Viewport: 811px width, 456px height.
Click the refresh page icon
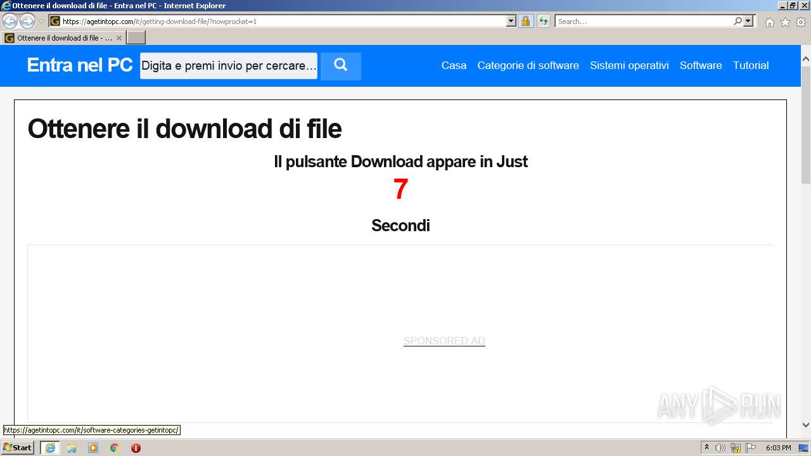(x=543, y=21)
